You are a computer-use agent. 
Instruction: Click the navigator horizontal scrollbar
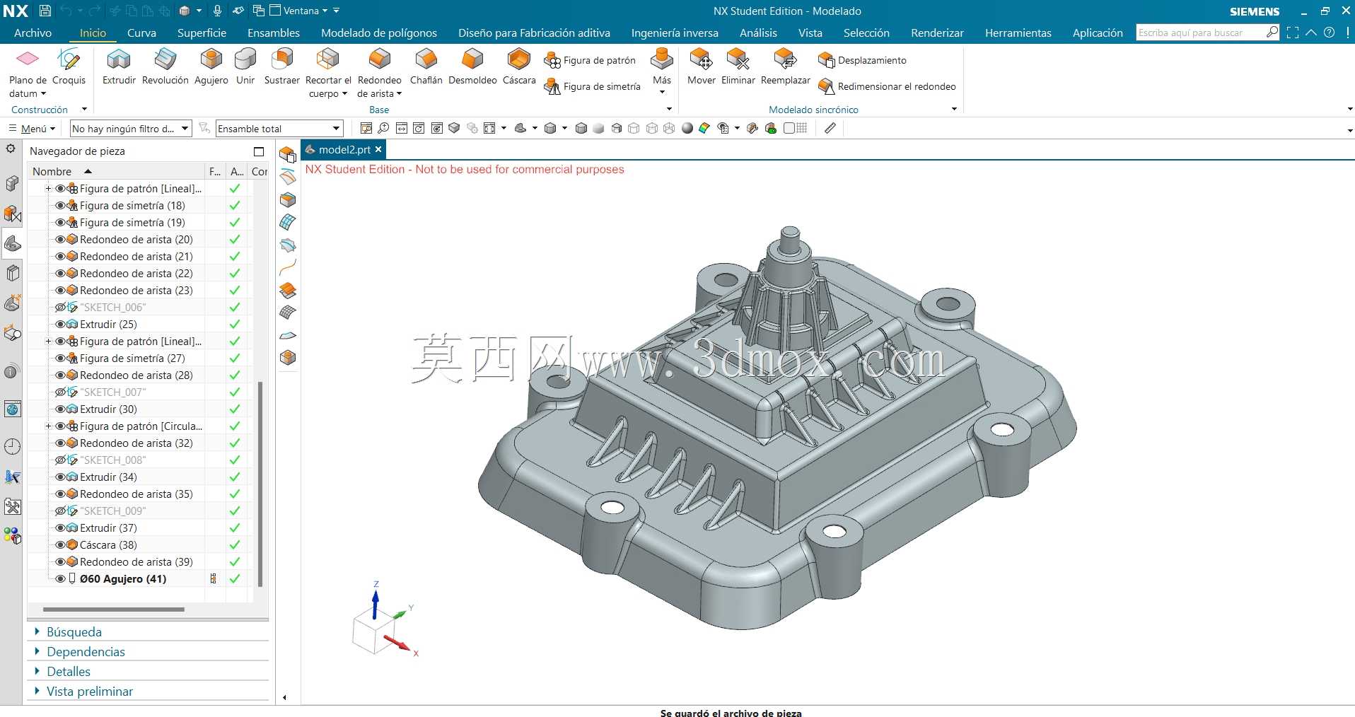click(x=113, y=609)
